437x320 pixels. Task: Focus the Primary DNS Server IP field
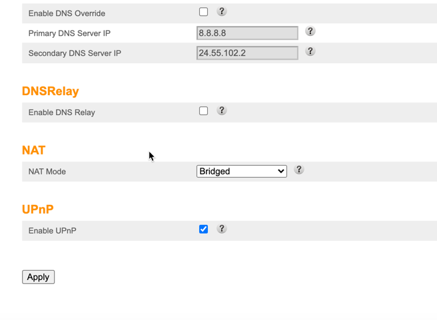[x=247, y=33]
